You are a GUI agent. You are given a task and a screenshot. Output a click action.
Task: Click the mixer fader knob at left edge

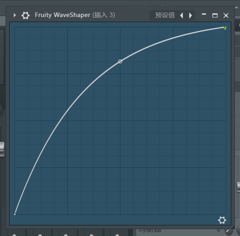2,150
